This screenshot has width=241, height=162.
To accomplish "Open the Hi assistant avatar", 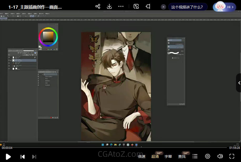I will pos(224,7).
